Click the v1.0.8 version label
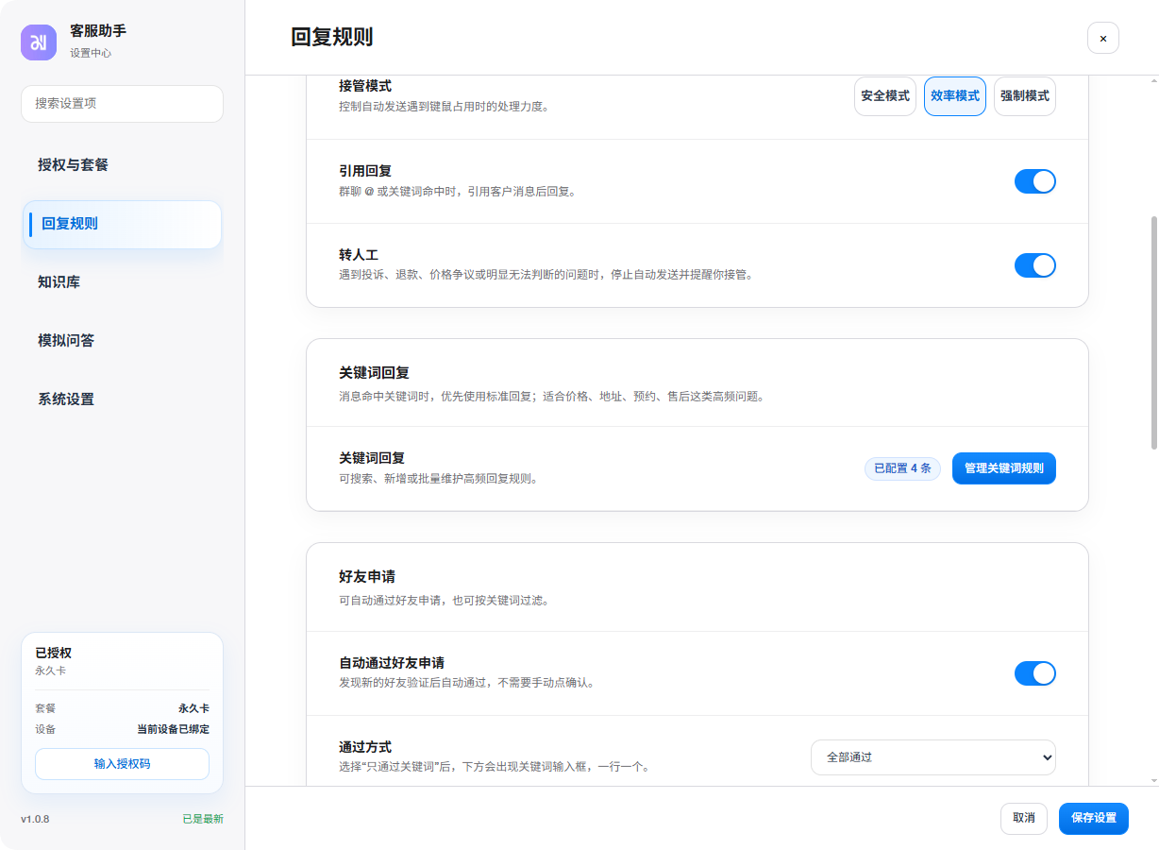Viewport: 1159px width, 850px height. tap(35, 819)
